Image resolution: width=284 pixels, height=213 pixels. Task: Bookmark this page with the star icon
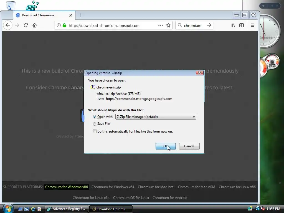[168, 25]
